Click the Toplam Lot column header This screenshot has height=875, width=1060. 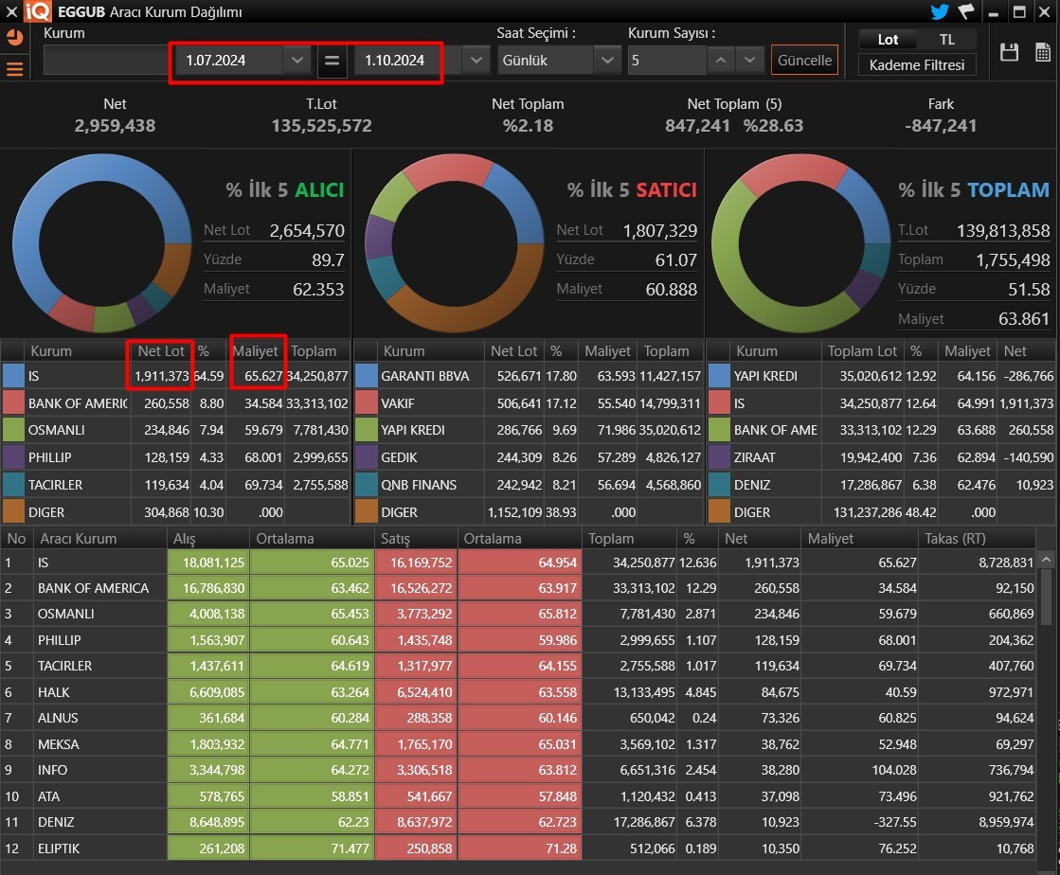pyautogui.click(x=862, y=351)
